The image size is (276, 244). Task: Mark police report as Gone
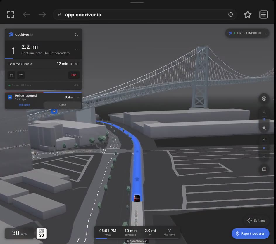tap(63, 105)
